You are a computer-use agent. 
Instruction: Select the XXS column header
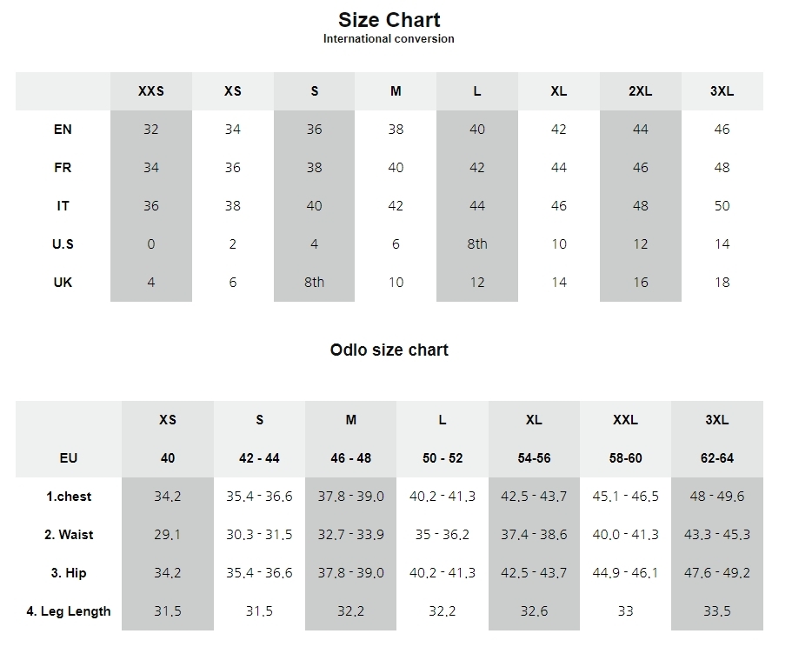coord(150,91)
